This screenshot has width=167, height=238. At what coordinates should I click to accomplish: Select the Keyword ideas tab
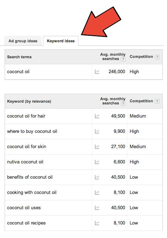pyautogui.click(x=61, y=41)
